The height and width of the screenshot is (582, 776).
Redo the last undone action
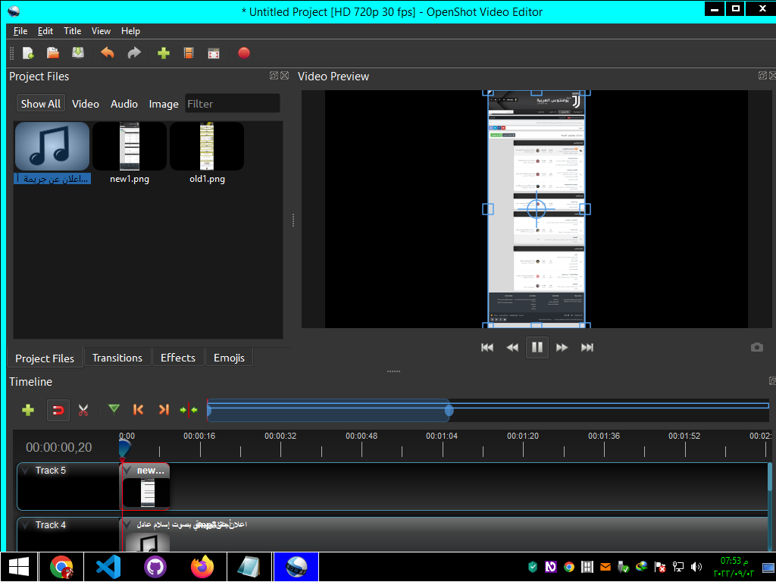click(x=134, y=53)
